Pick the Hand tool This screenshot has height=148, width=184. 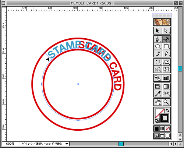(x=158, y=102)
